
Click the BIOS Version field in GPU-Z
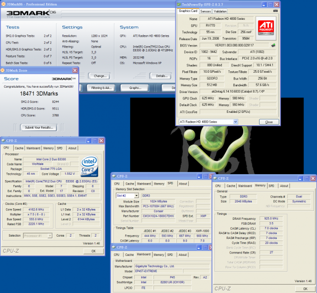[x=234, y=45]
